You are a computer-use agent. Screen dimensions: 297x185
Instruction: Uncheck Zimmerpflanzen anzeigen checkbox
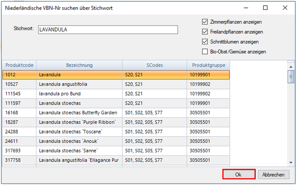tap(205, 22)
